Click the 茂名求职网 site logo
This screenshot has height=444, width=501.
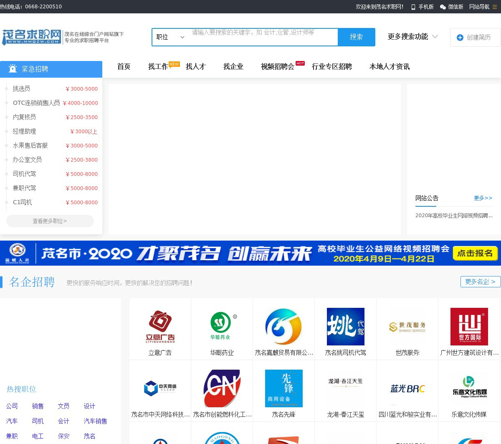coord(32,37)
